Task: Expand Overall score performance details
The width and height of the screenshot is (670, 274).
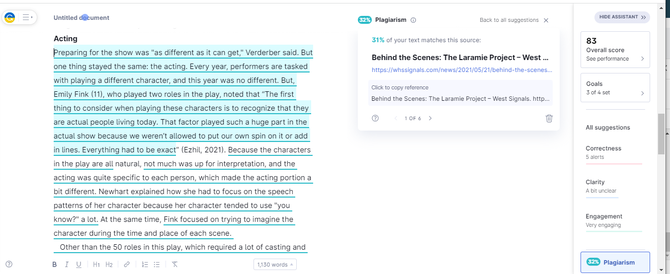Action: click(615, 50)
